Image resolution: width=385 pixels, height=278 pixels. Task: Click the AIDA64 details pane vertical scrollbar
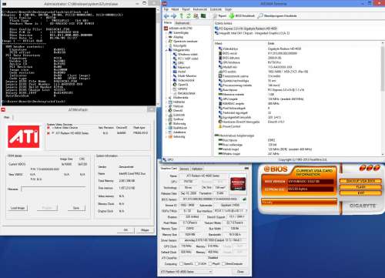click(383, 98)
